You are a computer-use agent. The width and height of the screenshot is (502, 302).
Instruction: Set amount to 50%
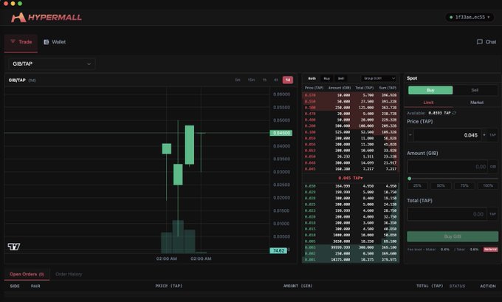[441, 186]
